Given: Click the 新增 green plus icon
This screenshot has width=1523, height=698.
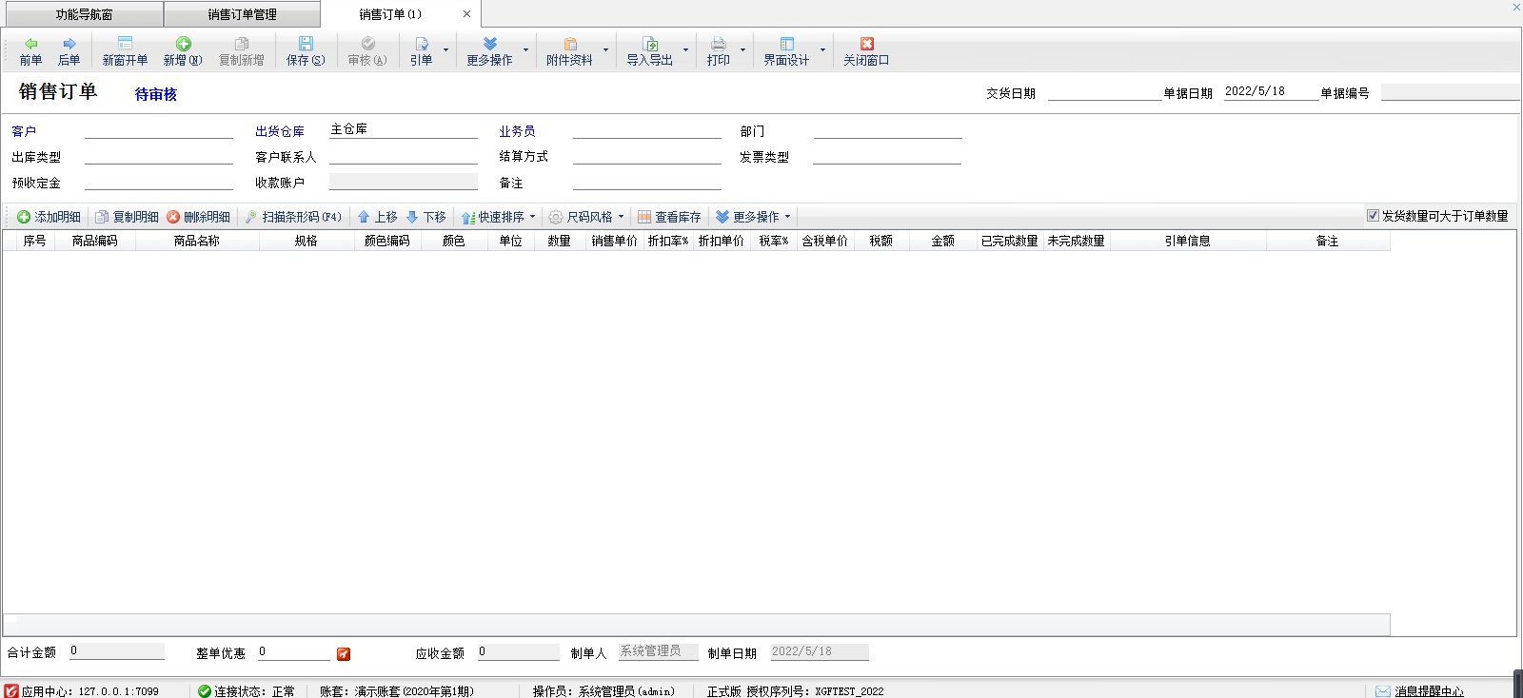Looking at the screenshot, I should click(183, 44).
